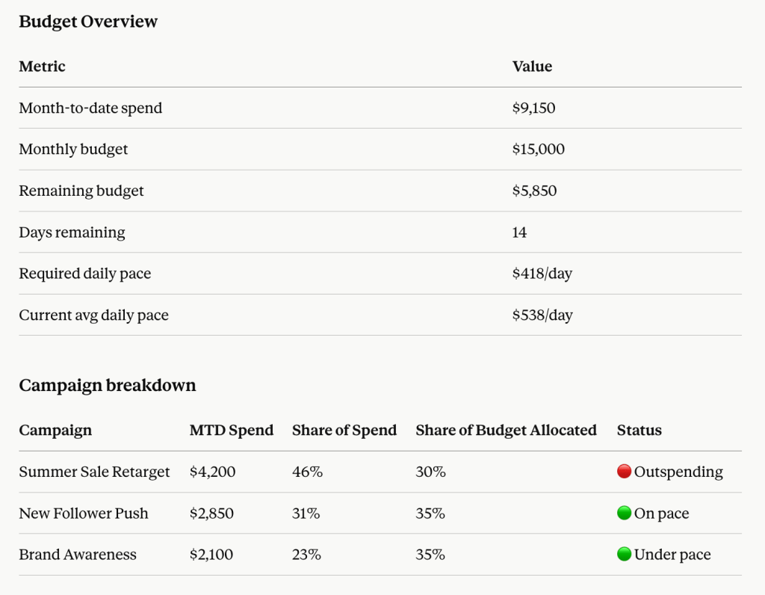Select the 30% budget allocated cell
The width and height of the screenshot is (765, 595).
click(431, 472)
